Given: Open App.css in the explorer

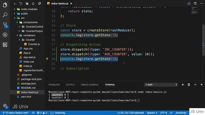Looking at the screenshot, I should (x=27, y=49).
